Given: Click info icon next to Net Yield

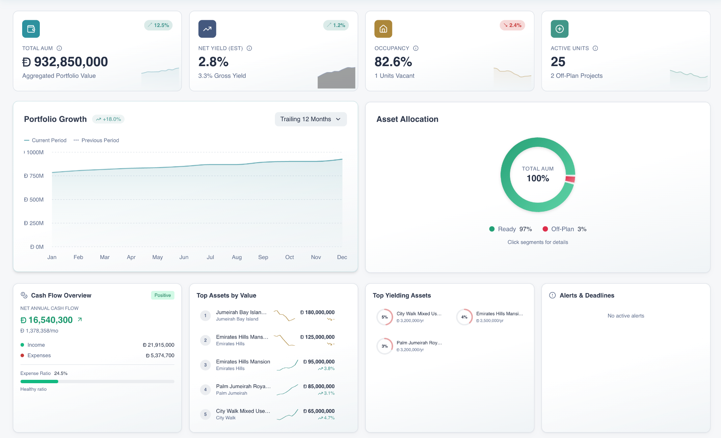Looking at the screenshot, I should [249, 48].
